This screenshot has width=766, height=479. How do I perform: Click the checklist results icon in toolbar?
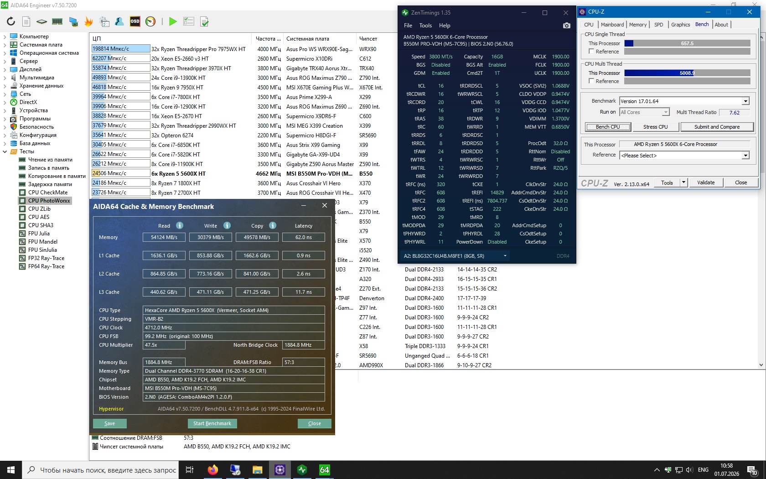point(189,21)
